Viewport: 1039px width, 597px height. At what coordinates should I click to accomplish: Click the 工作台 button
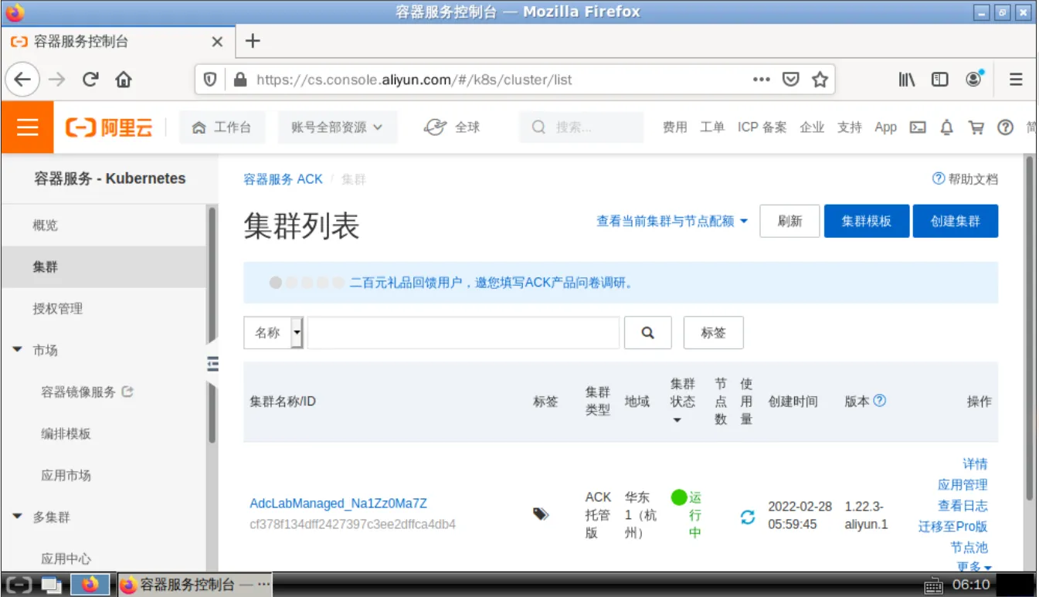tap(222, 127)
